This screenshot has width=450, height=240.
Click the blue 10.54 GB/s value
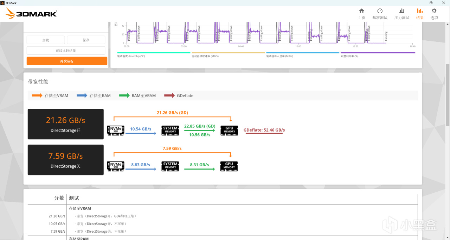click(x=141, y=129)
